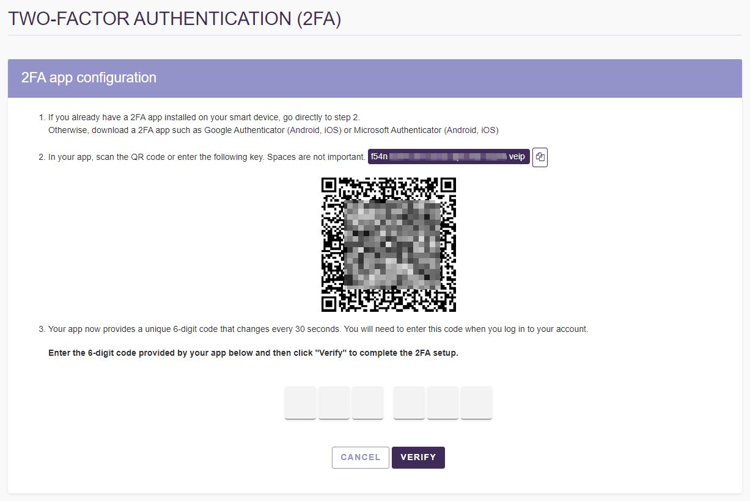Select the sixth (last) digit code box
Viewport: 750px width, 501px height.
coord(476,402)
